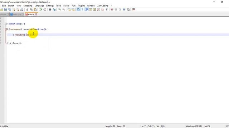Open the Settings menu
The image size is (229, 128).
[x=50, y=6]
